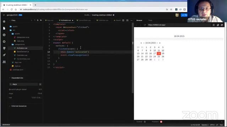Open the Explorer files icon in the CodeSandbox sidebar
Image resolution: width=227 pixels, height=127 pixels.
click(4, 28)
